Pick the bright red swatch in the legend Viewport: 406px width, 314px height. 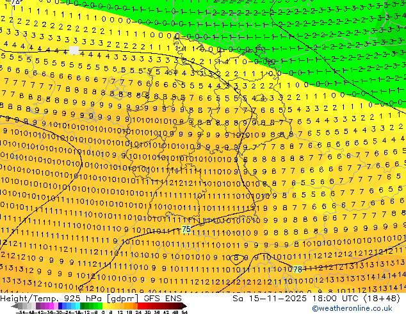[x=140, y=306]
